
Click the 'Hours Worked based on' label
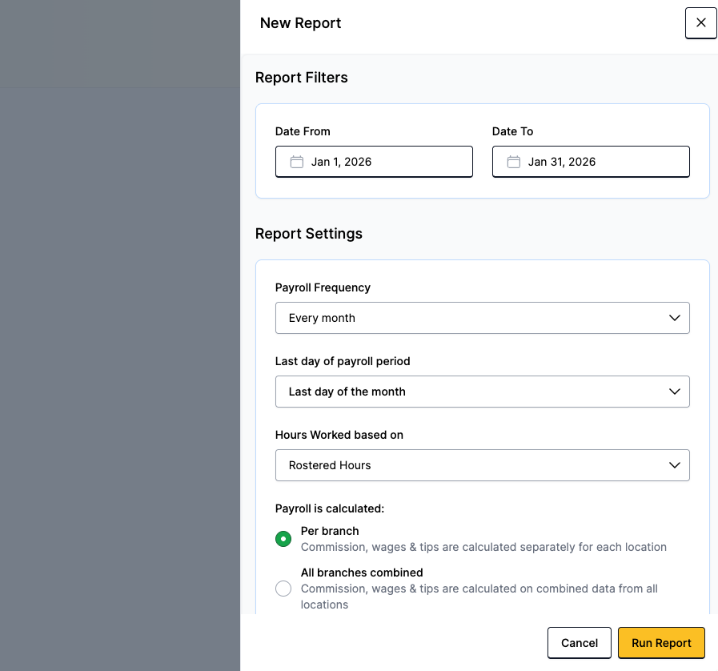pyautogui.click(x=339, y=435)
